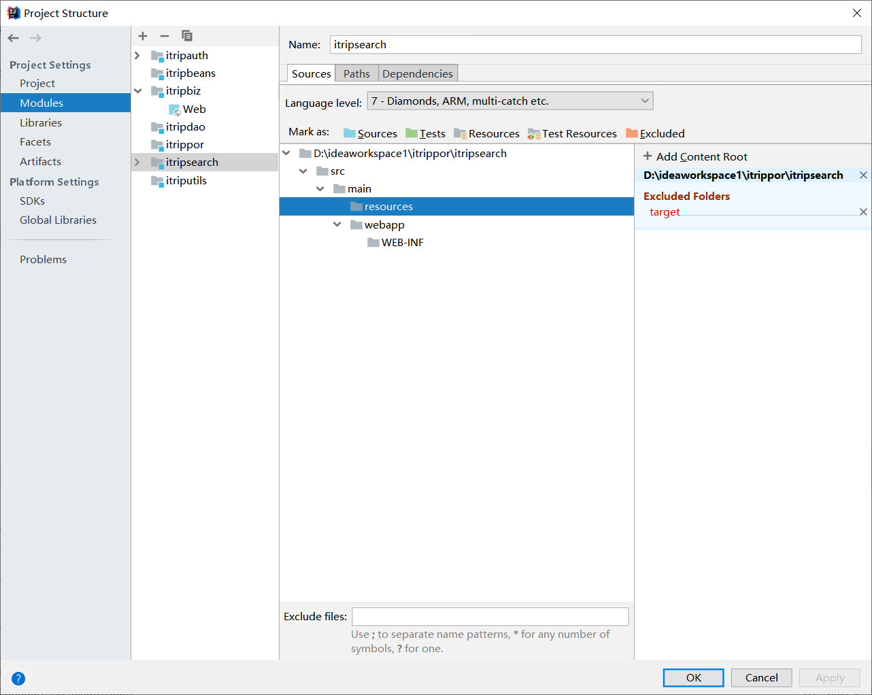This screenshot has height=695, width=872.
Task: Select the Web facet under itripbiz
Action: (x=187, y=109)
